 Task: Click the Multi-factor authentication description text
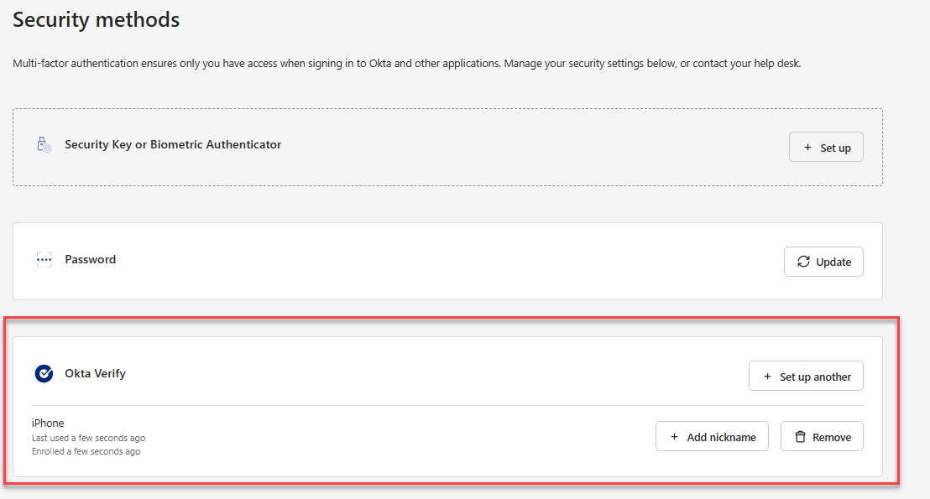click(x=407, y=64)
